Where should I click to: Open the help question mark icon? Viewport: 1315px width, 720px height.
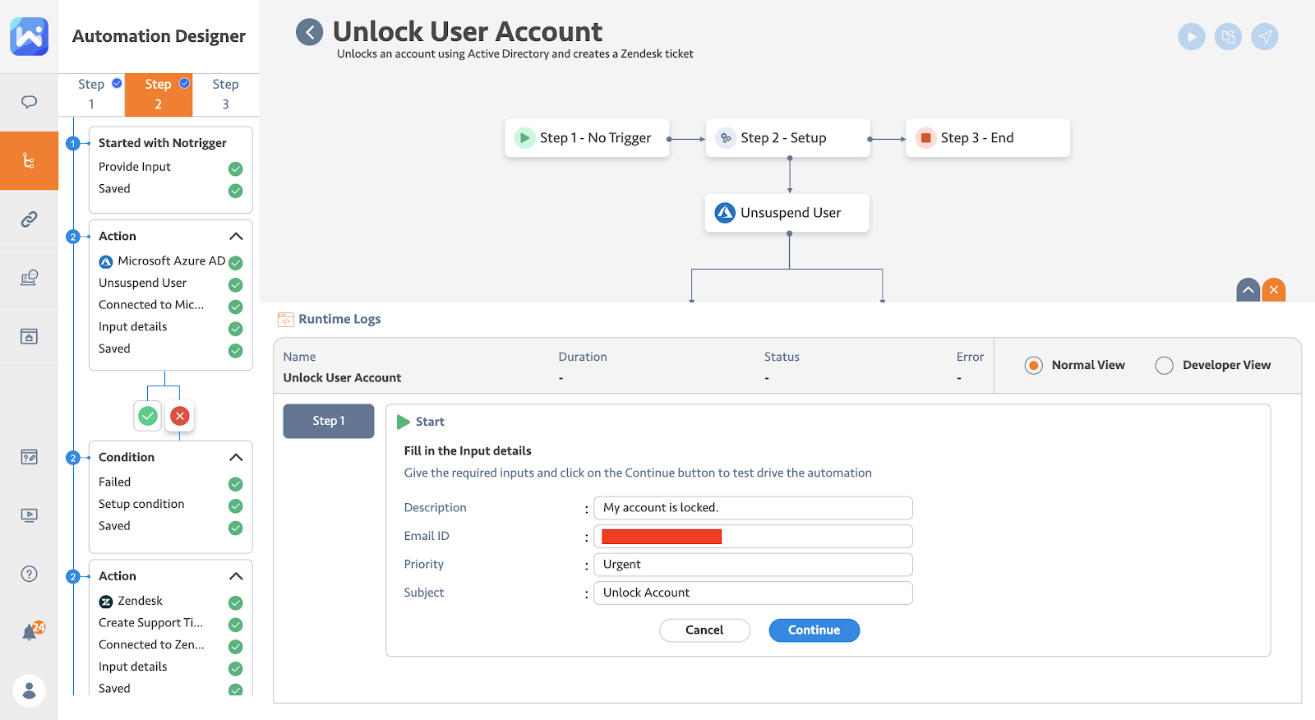click(x=29, y=574)
